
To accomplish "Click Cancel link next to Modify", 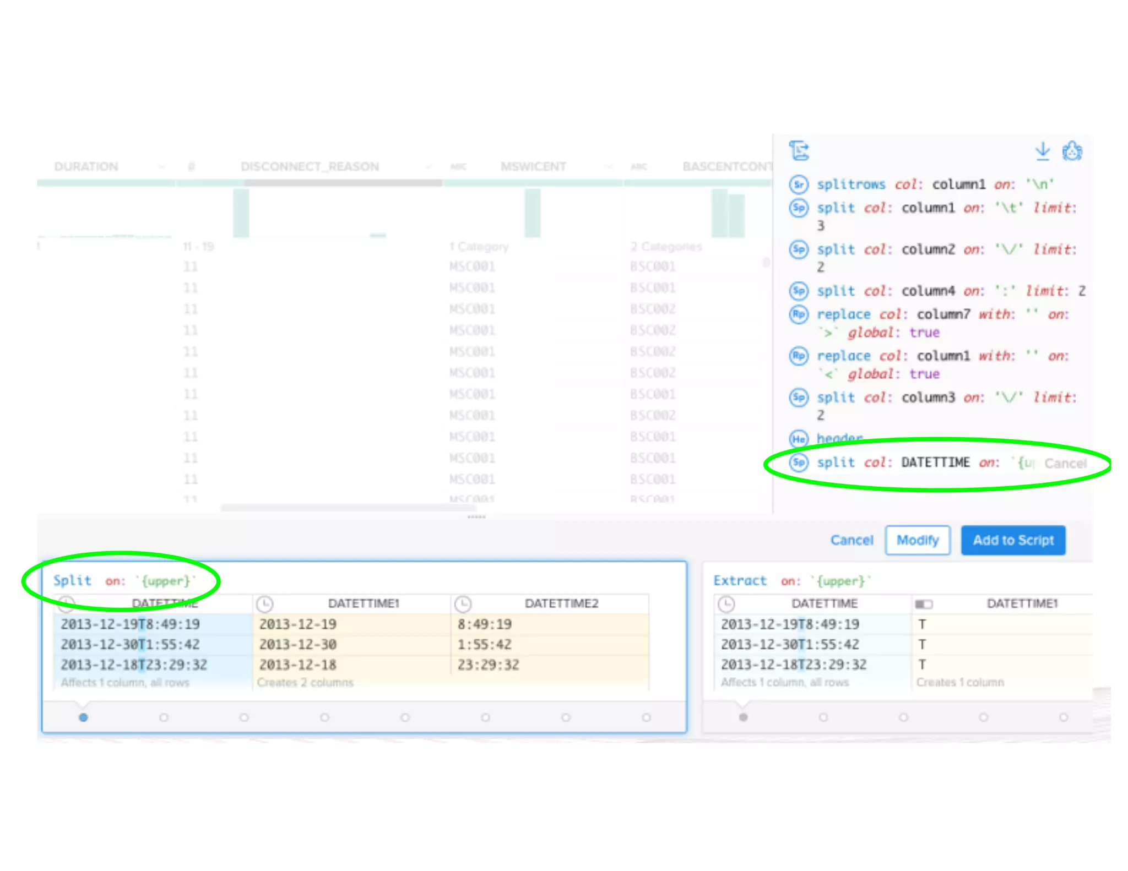I will (852, 540).
